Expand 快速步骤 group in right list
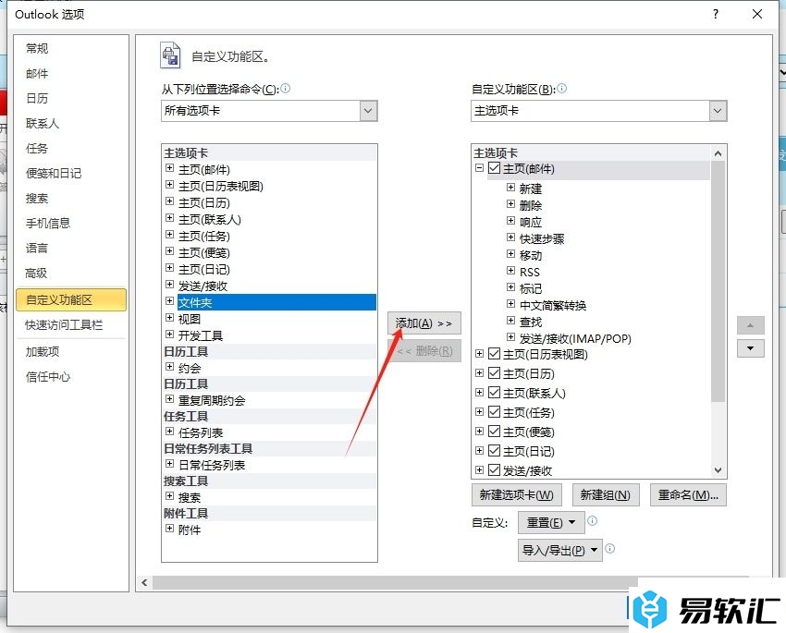 [510, 237]
